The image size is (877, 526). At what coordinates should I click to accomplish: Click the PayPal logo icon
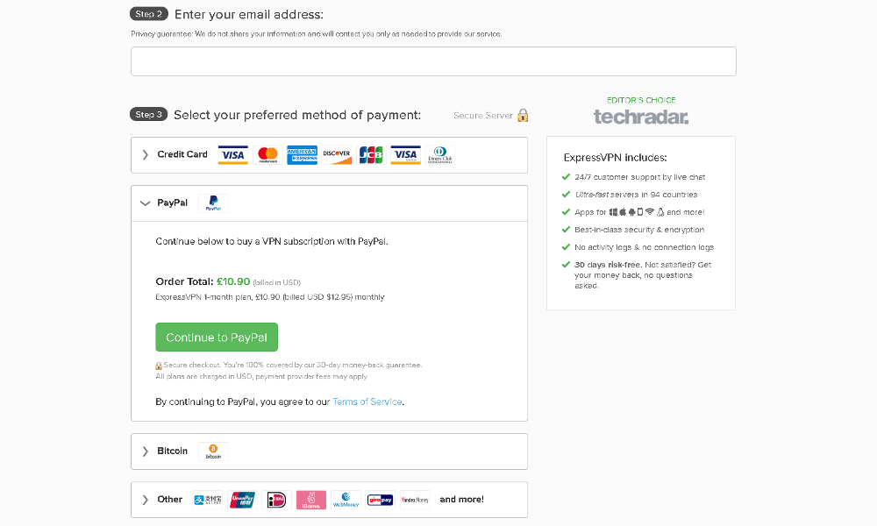coord(213,203)
